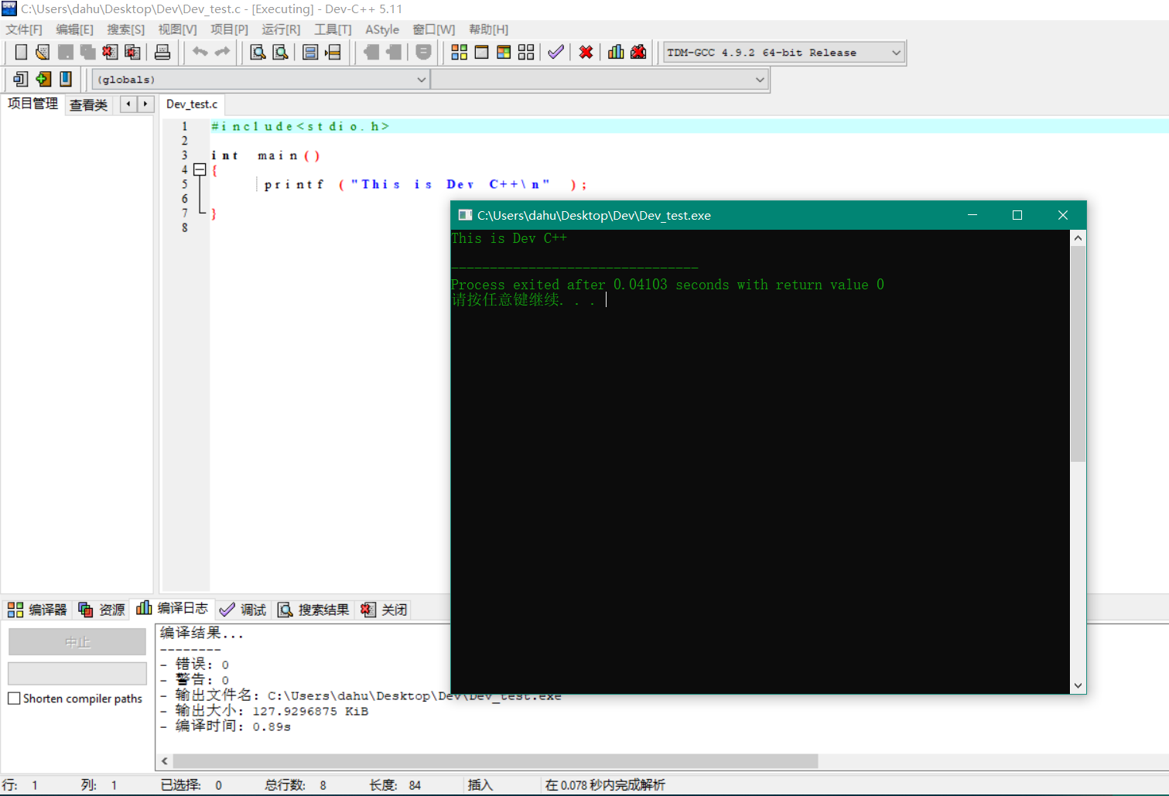Image resolution: width=1169 pixels, height=796 pixels.
Task: Select the Dev_test.c editor tab
Action: [x=192, y=104]
